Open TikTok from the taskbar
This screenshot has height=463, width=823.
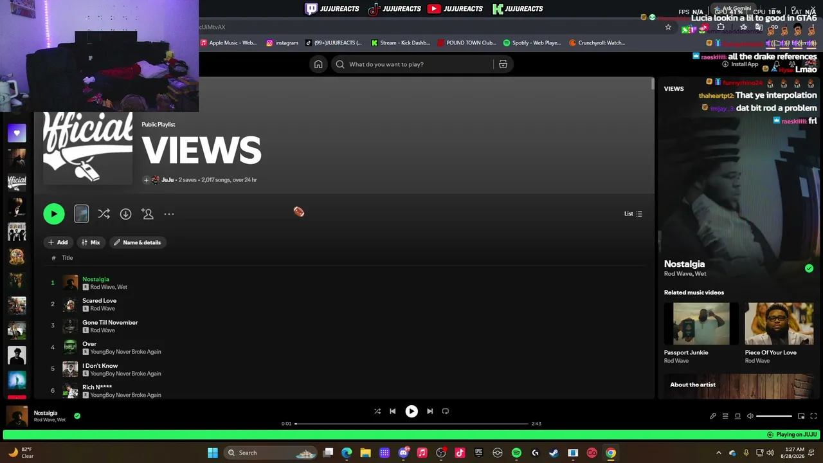pos(460,453)
